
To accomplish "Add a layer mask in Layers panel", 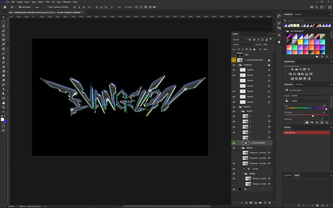I will pos(251,203).
